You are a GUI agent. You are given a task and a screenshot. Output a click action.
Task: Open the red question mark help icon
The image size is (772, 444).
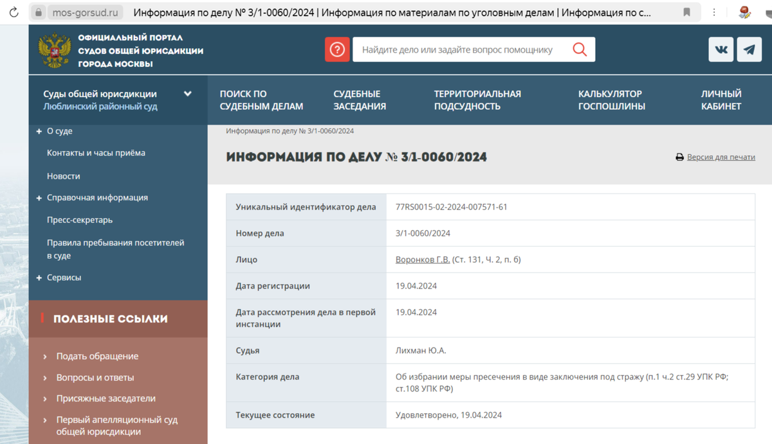click(x=337, y=49)
